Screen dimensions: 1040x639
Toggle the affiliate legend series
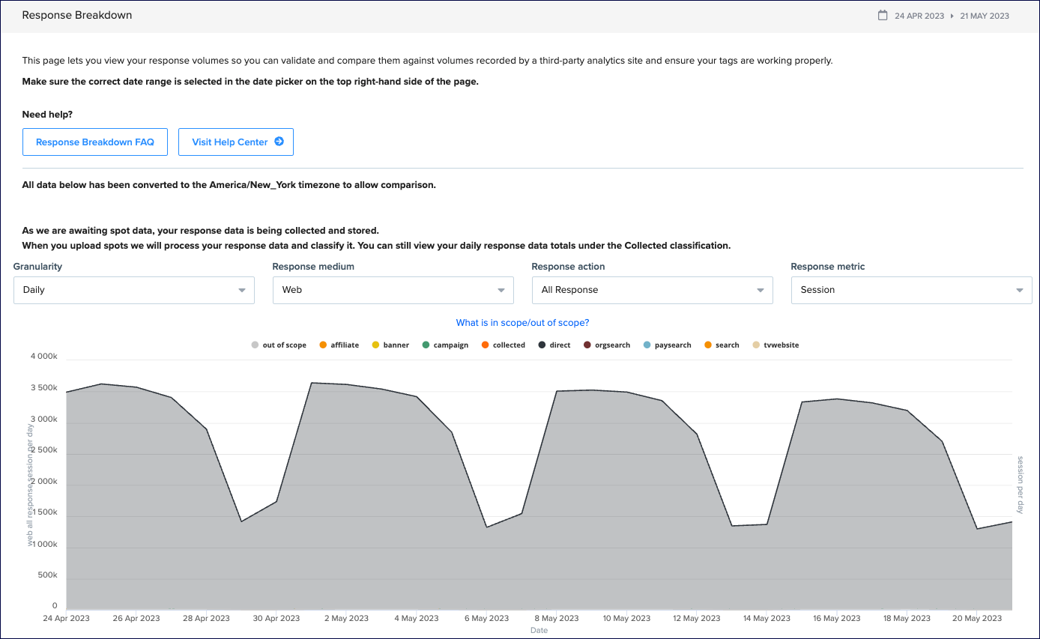pyautogui.click(x=339, y=345)
